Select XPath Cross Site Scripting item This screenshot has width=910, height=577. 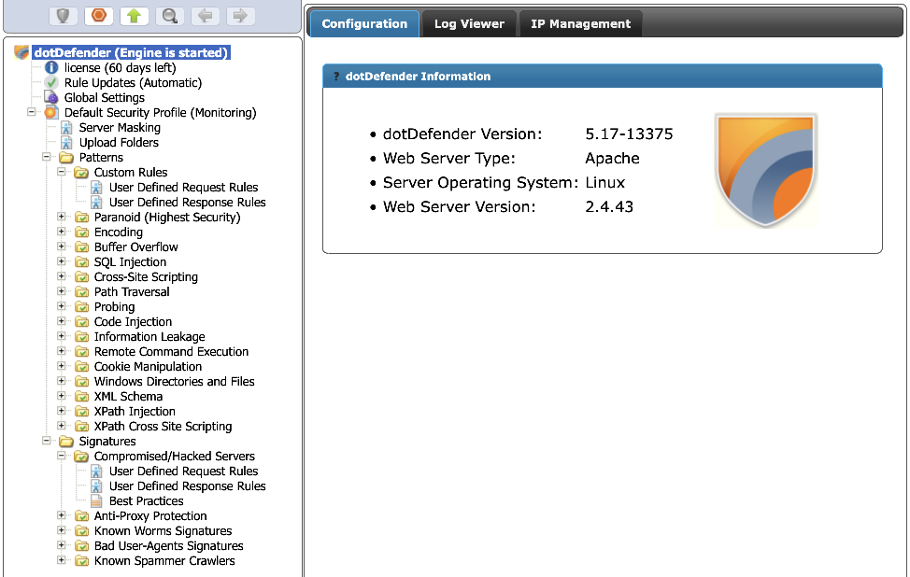(x=164, y=427)
